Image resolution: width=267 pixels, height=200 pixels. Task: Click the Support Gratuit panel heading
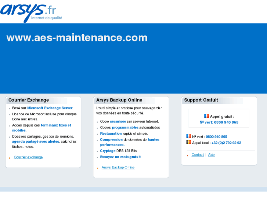point(201,100)
